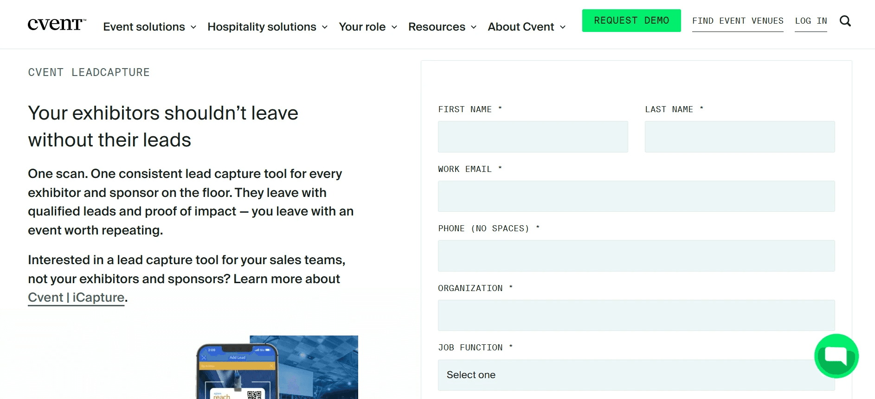Focus the First Name field
The width and height of the screenshot is (875, 399).
pos(533,137)
